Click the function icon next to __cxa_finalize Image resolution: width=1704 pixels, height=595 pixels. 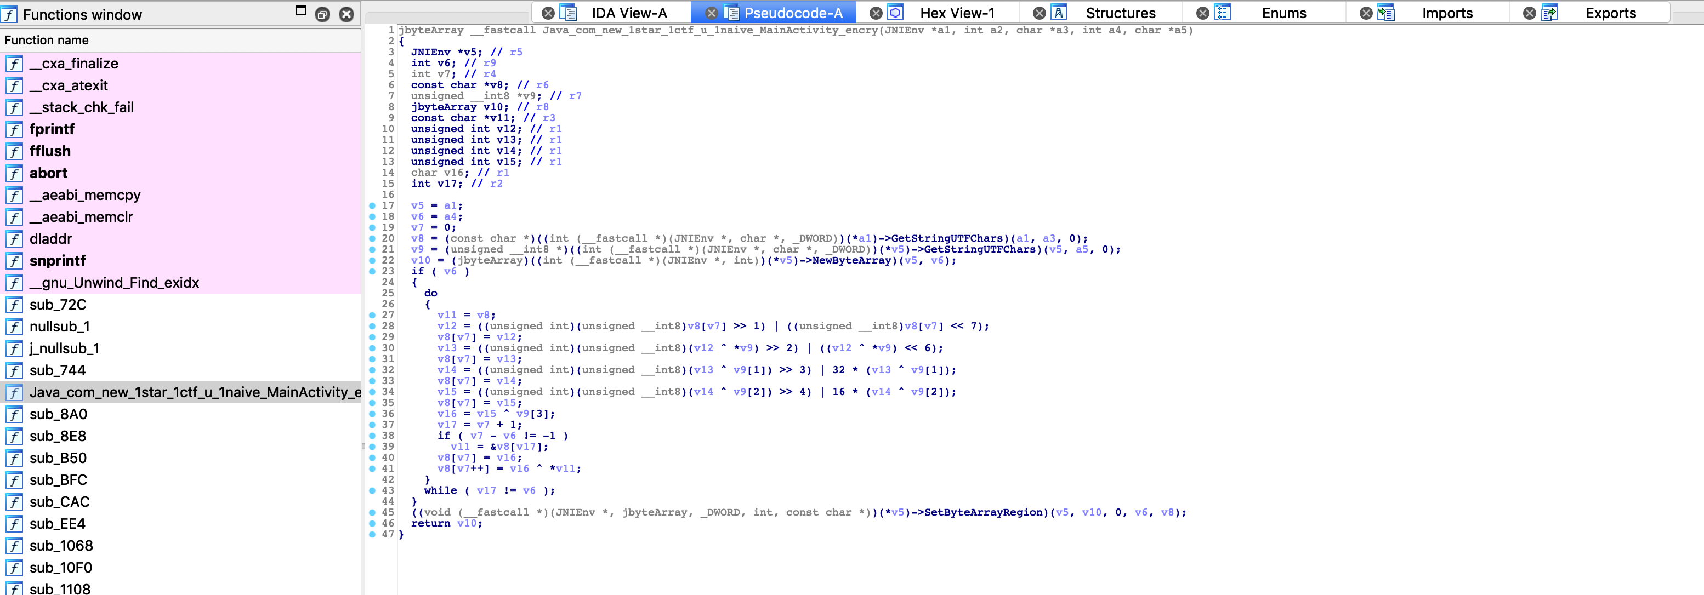point(14,64)
